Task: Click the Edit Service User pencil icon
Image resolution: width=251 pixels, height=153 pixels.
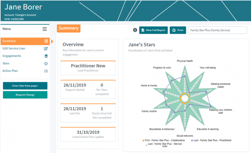Action: pyautogui.click(x=46, y=49)
